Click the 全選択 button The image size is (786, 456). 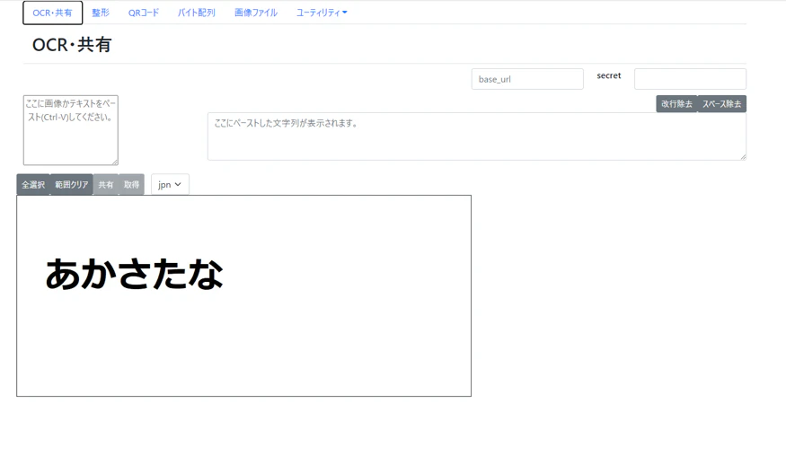(33, 184)
